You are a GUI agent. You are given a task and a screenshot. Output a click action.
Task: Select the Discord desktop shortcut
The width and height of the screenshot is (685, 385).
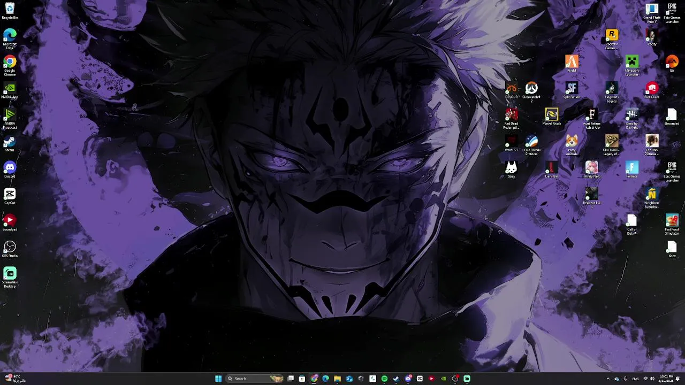(x=10, y=170)
